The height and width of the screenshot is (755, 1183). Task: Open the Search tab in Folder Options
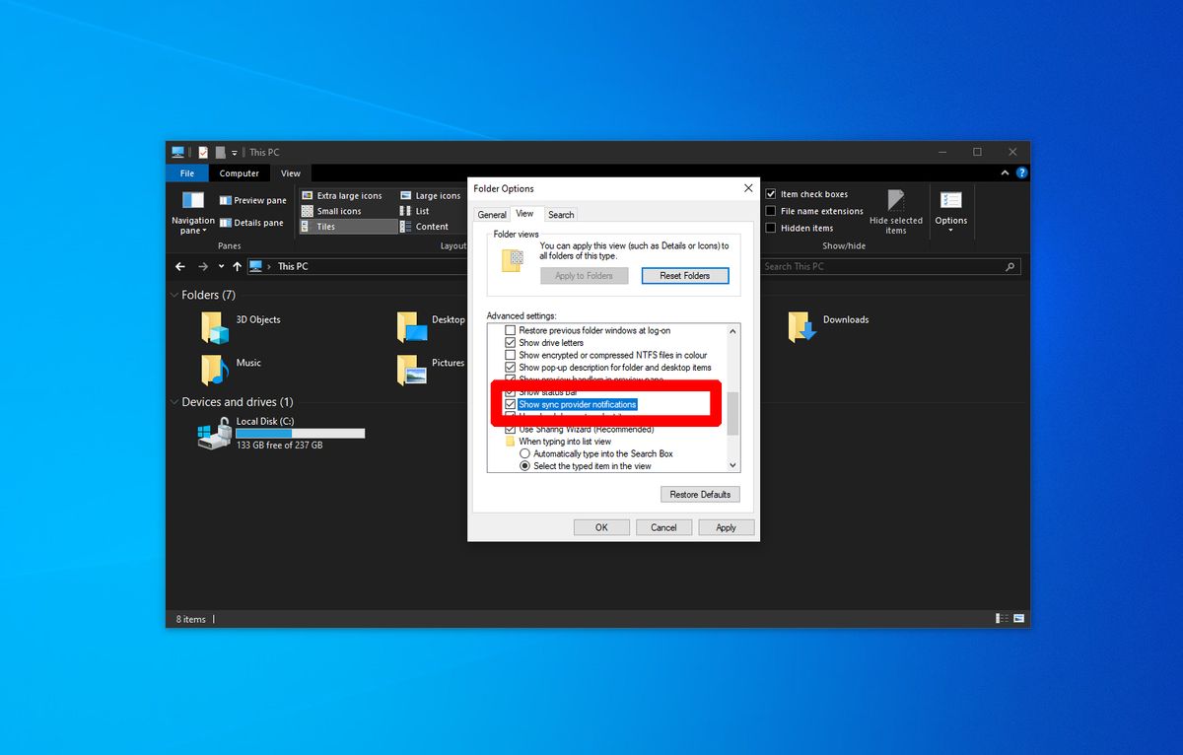point(561,215)
